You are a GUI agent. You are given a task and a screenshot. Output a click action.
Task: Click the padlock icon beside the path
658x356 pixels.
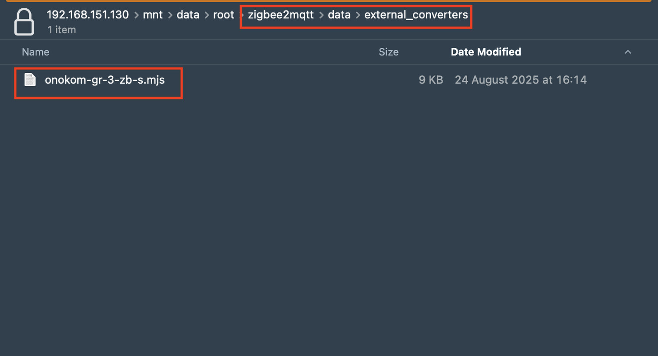(24, 21)
